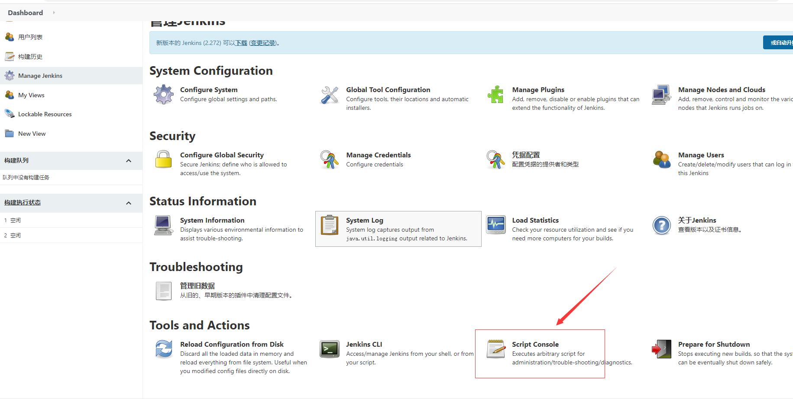
Task: Open the Manage Credentials link
Action: click(x=378, y=155)
